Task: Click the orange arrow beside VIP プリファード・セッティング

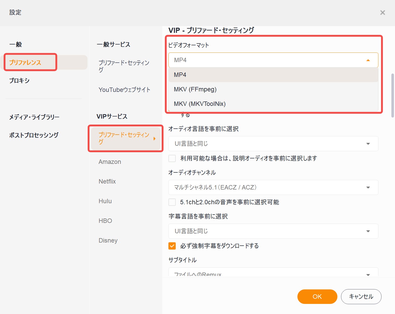Action: pyautogui.click(x=154, y=138)
